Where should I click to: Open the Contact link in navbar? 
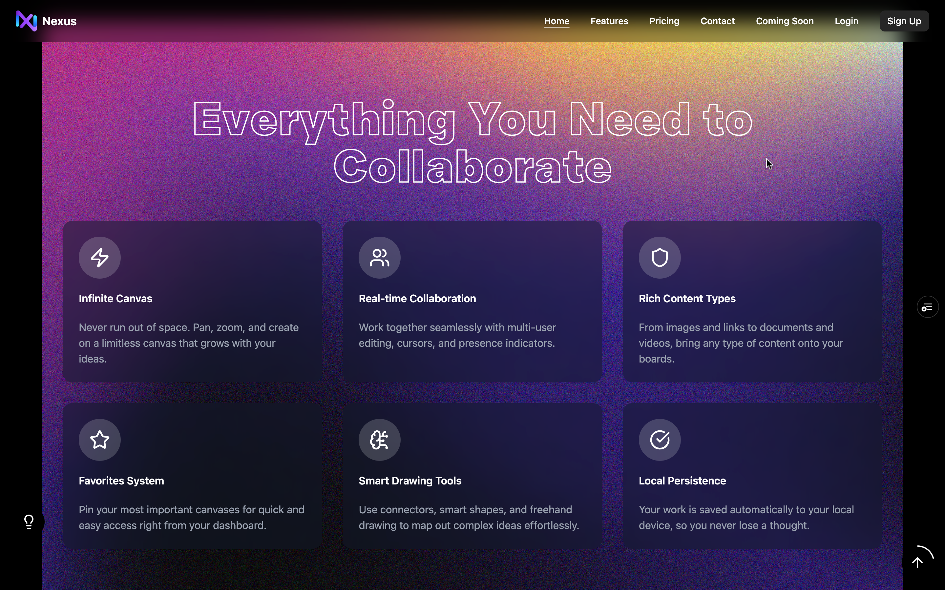pyautogui.click(x=717, y=21)
